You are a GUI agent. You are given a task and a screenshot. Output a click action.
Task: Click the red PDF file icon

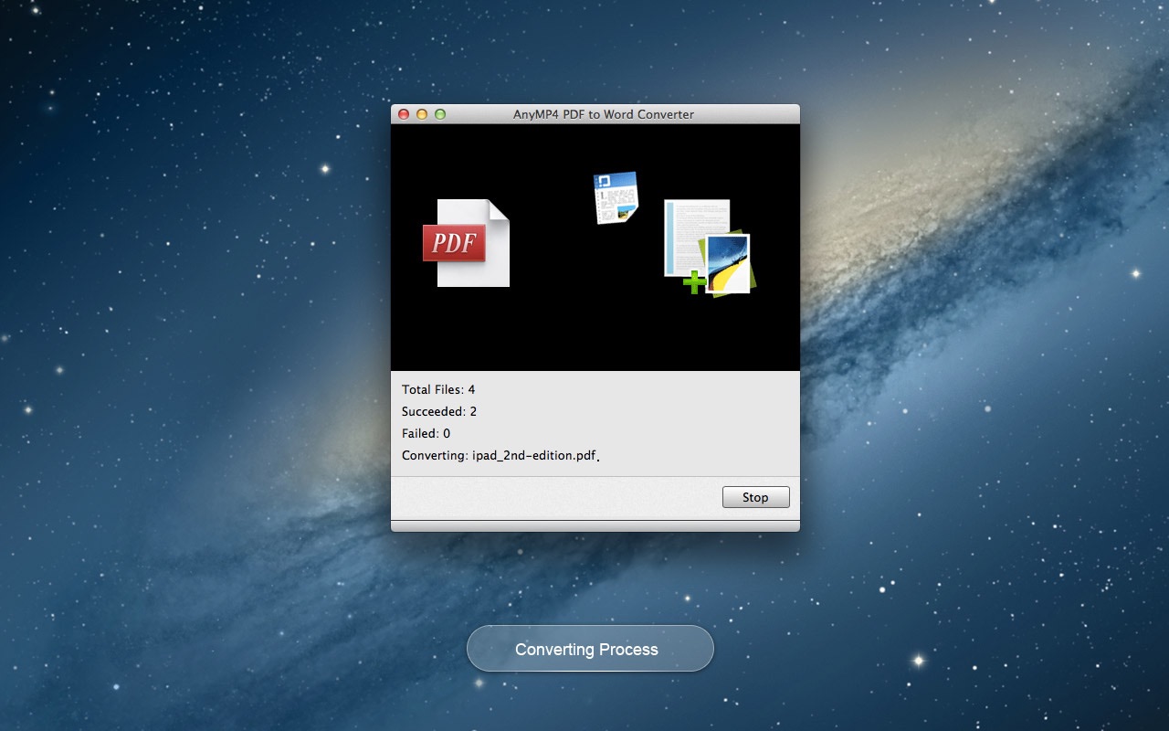pos(466,243)
